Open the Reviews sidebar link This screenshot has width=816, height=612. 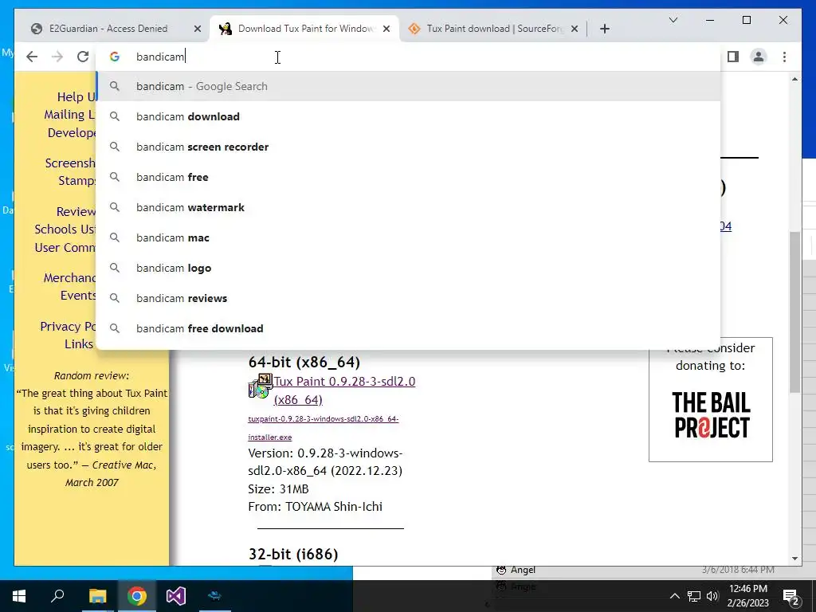click(76, 211)
